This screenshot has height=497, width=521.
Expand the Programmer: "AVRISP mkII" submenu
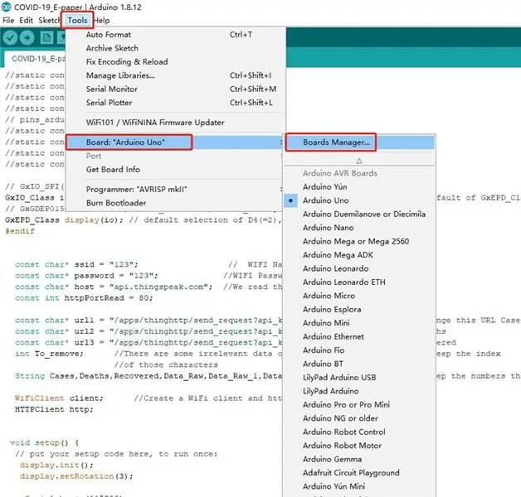click(x=175, y=190)
